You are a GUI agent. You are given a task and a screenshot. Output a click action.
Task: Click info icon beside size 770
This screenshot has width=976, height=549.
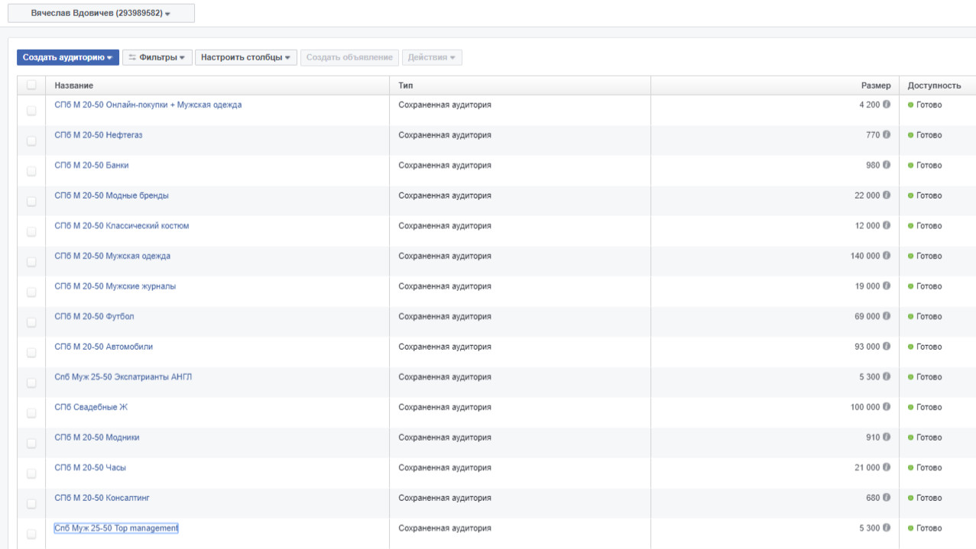(887, 135)
